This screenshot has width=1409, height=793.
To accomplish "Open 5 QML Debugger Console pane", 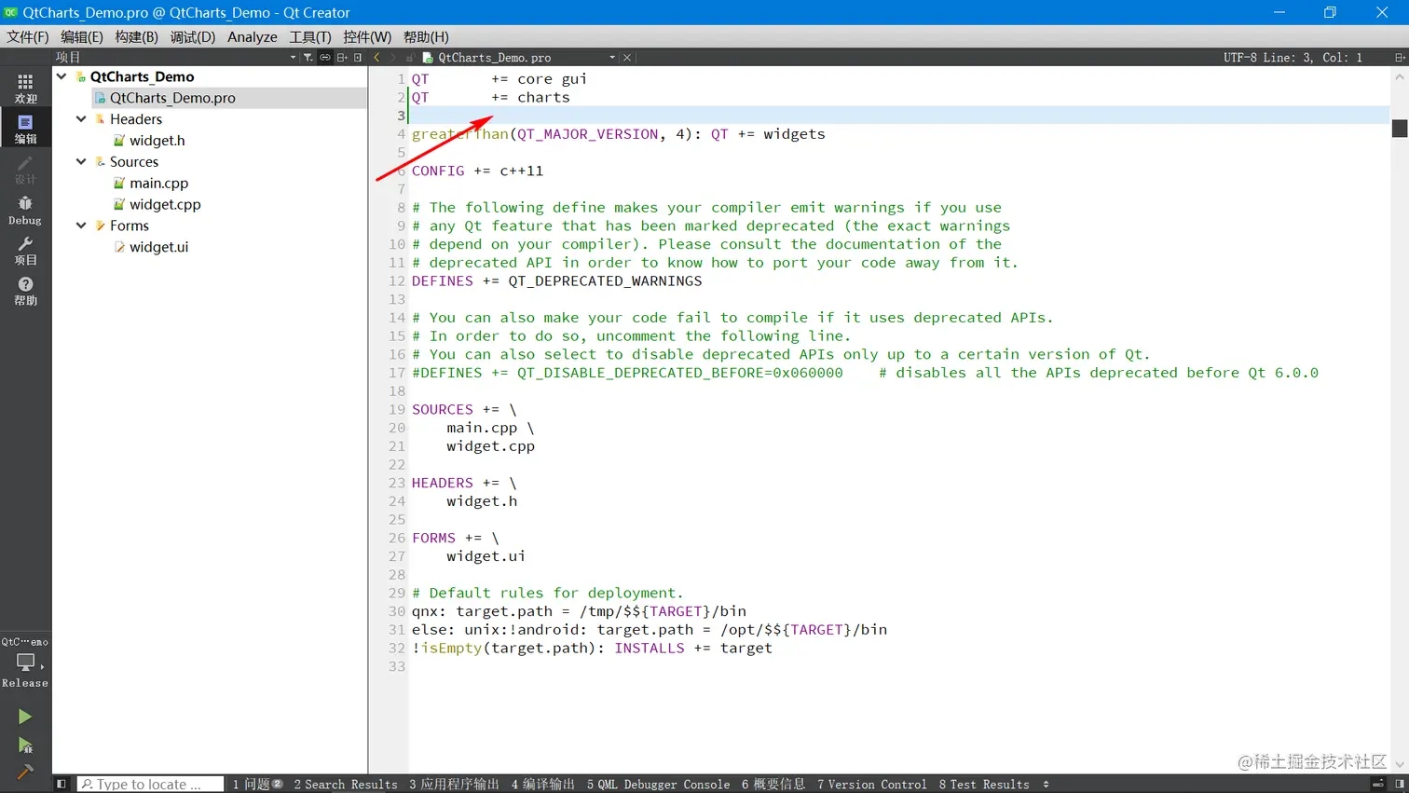I will [x=658, y=784].
